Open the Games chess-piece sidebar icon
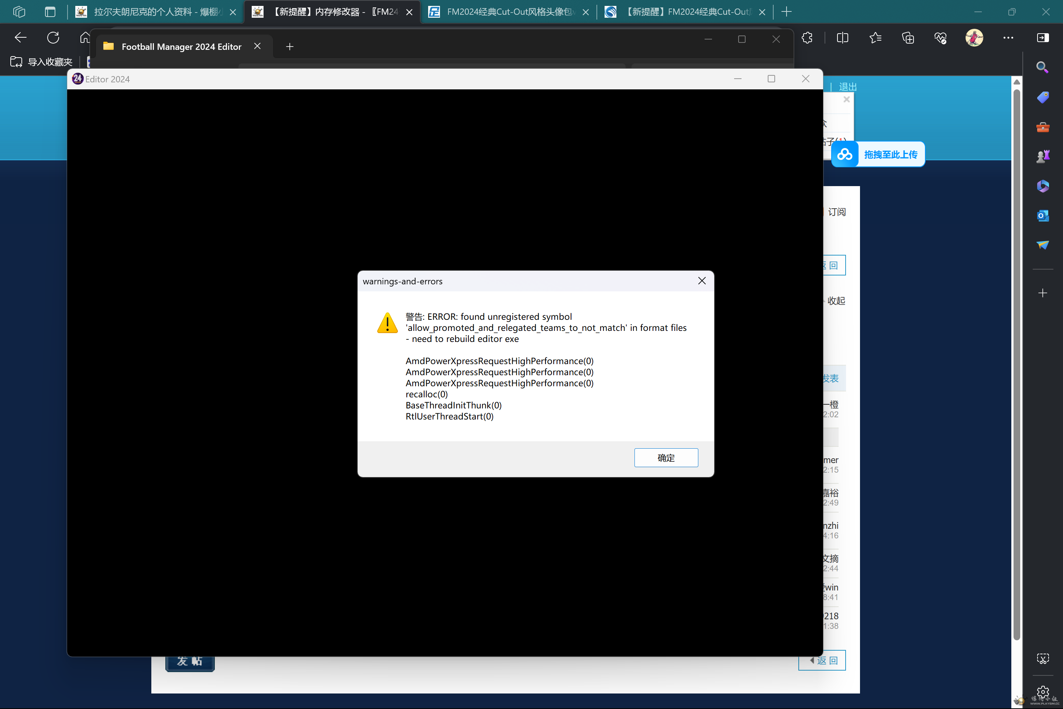 (x=1042, y=157)
